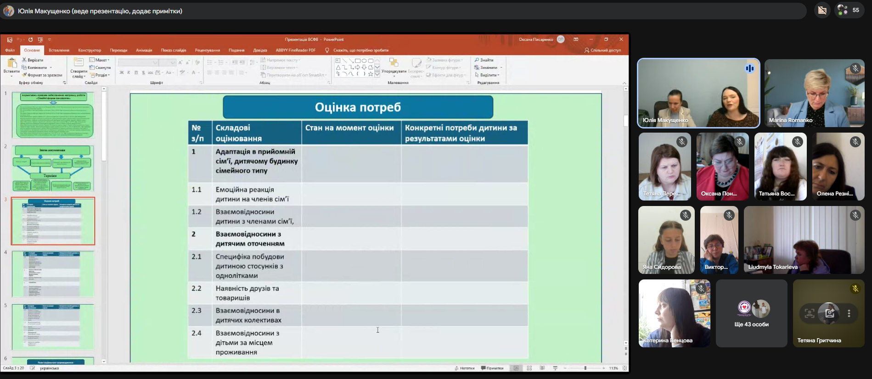Collapse the ribbon with the chevron arrow
This screenshot has height=379, width=872.
pyautogui.click(x=624, y=83)
